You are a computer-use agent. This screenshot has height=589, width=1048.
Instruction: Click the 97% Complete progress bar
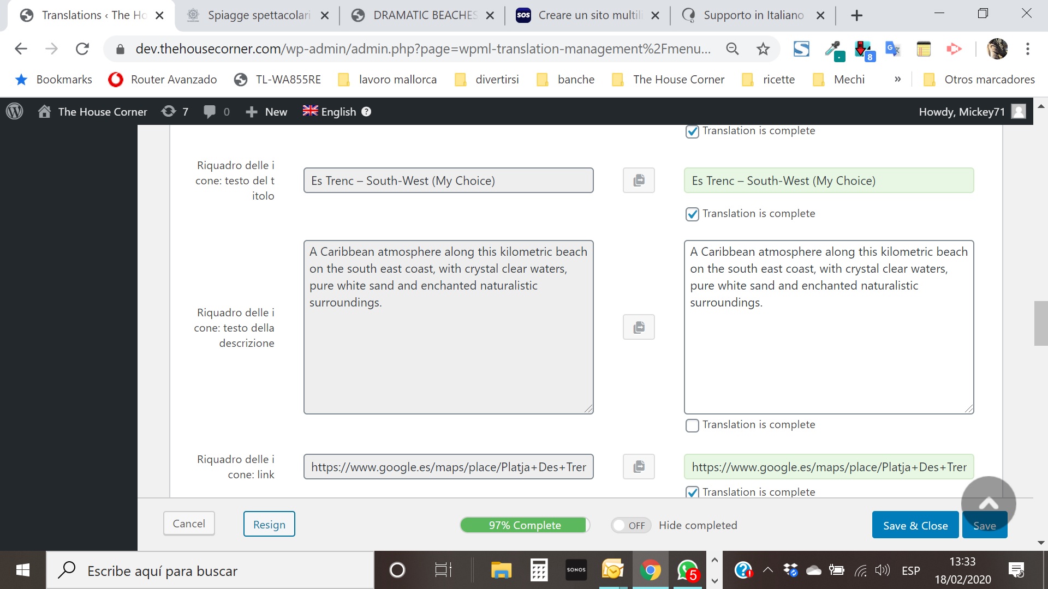click(x=525, y=525)
